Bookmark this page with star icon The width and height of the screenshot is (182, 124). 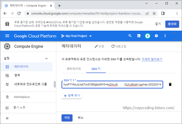click(154, 14)
